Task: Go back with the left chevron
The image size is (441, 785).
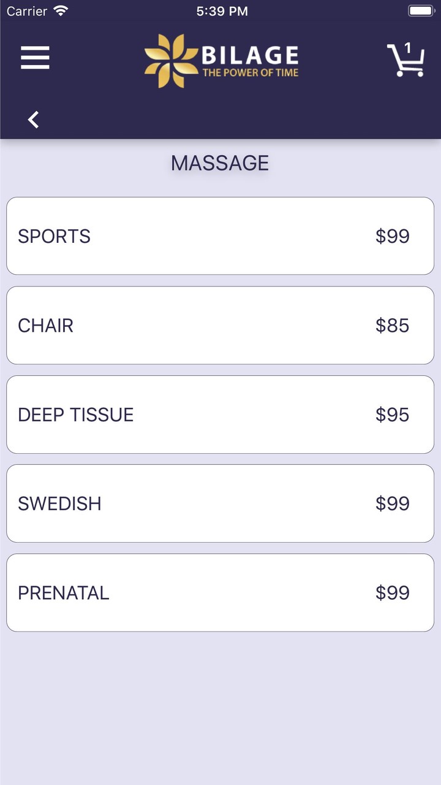Action: [34, 120]
